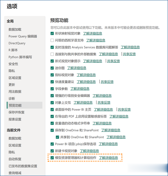This screenshot has height=176, width=168.
Task: Open 了解详细信息 for Power BI 项目(.pbip)保存选项
Action: click(x=108, y=144)
